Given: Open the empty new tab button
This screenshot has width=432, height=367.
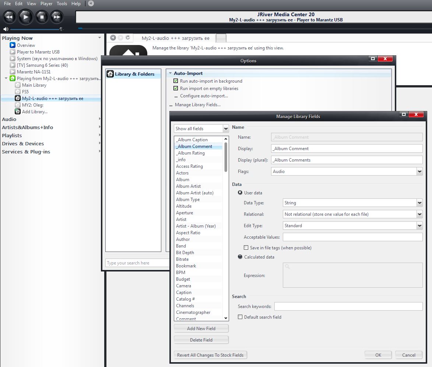Looking at the screenshot, I should pos(221,38).
